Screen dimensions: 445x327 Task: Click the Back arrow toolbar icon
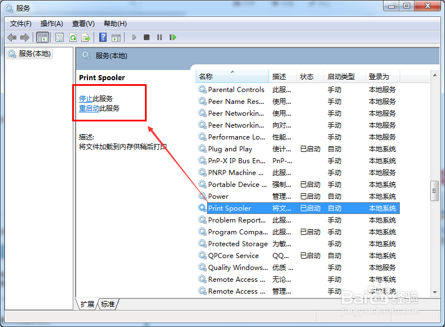coord(12,37)
